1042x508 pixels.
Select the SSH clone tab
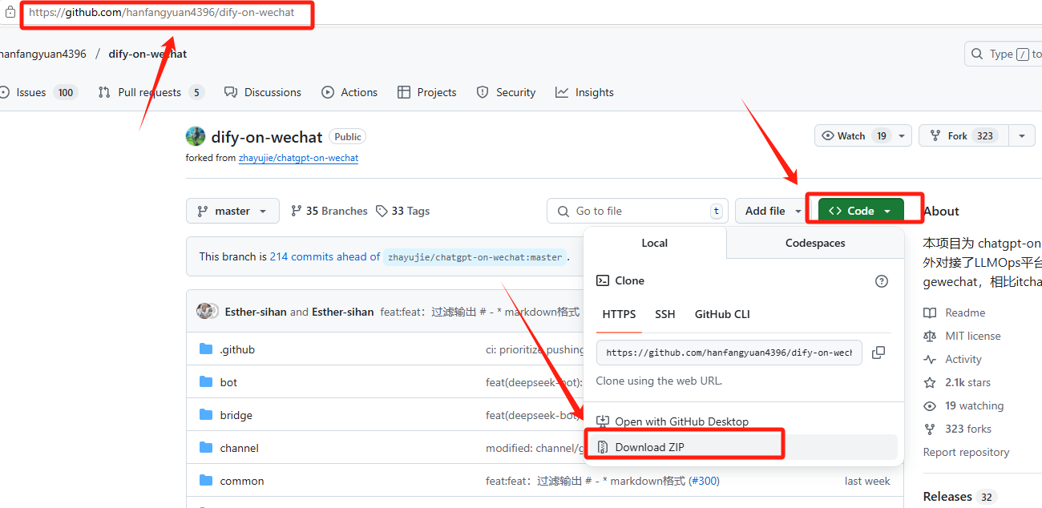click(x=664, y=314)
